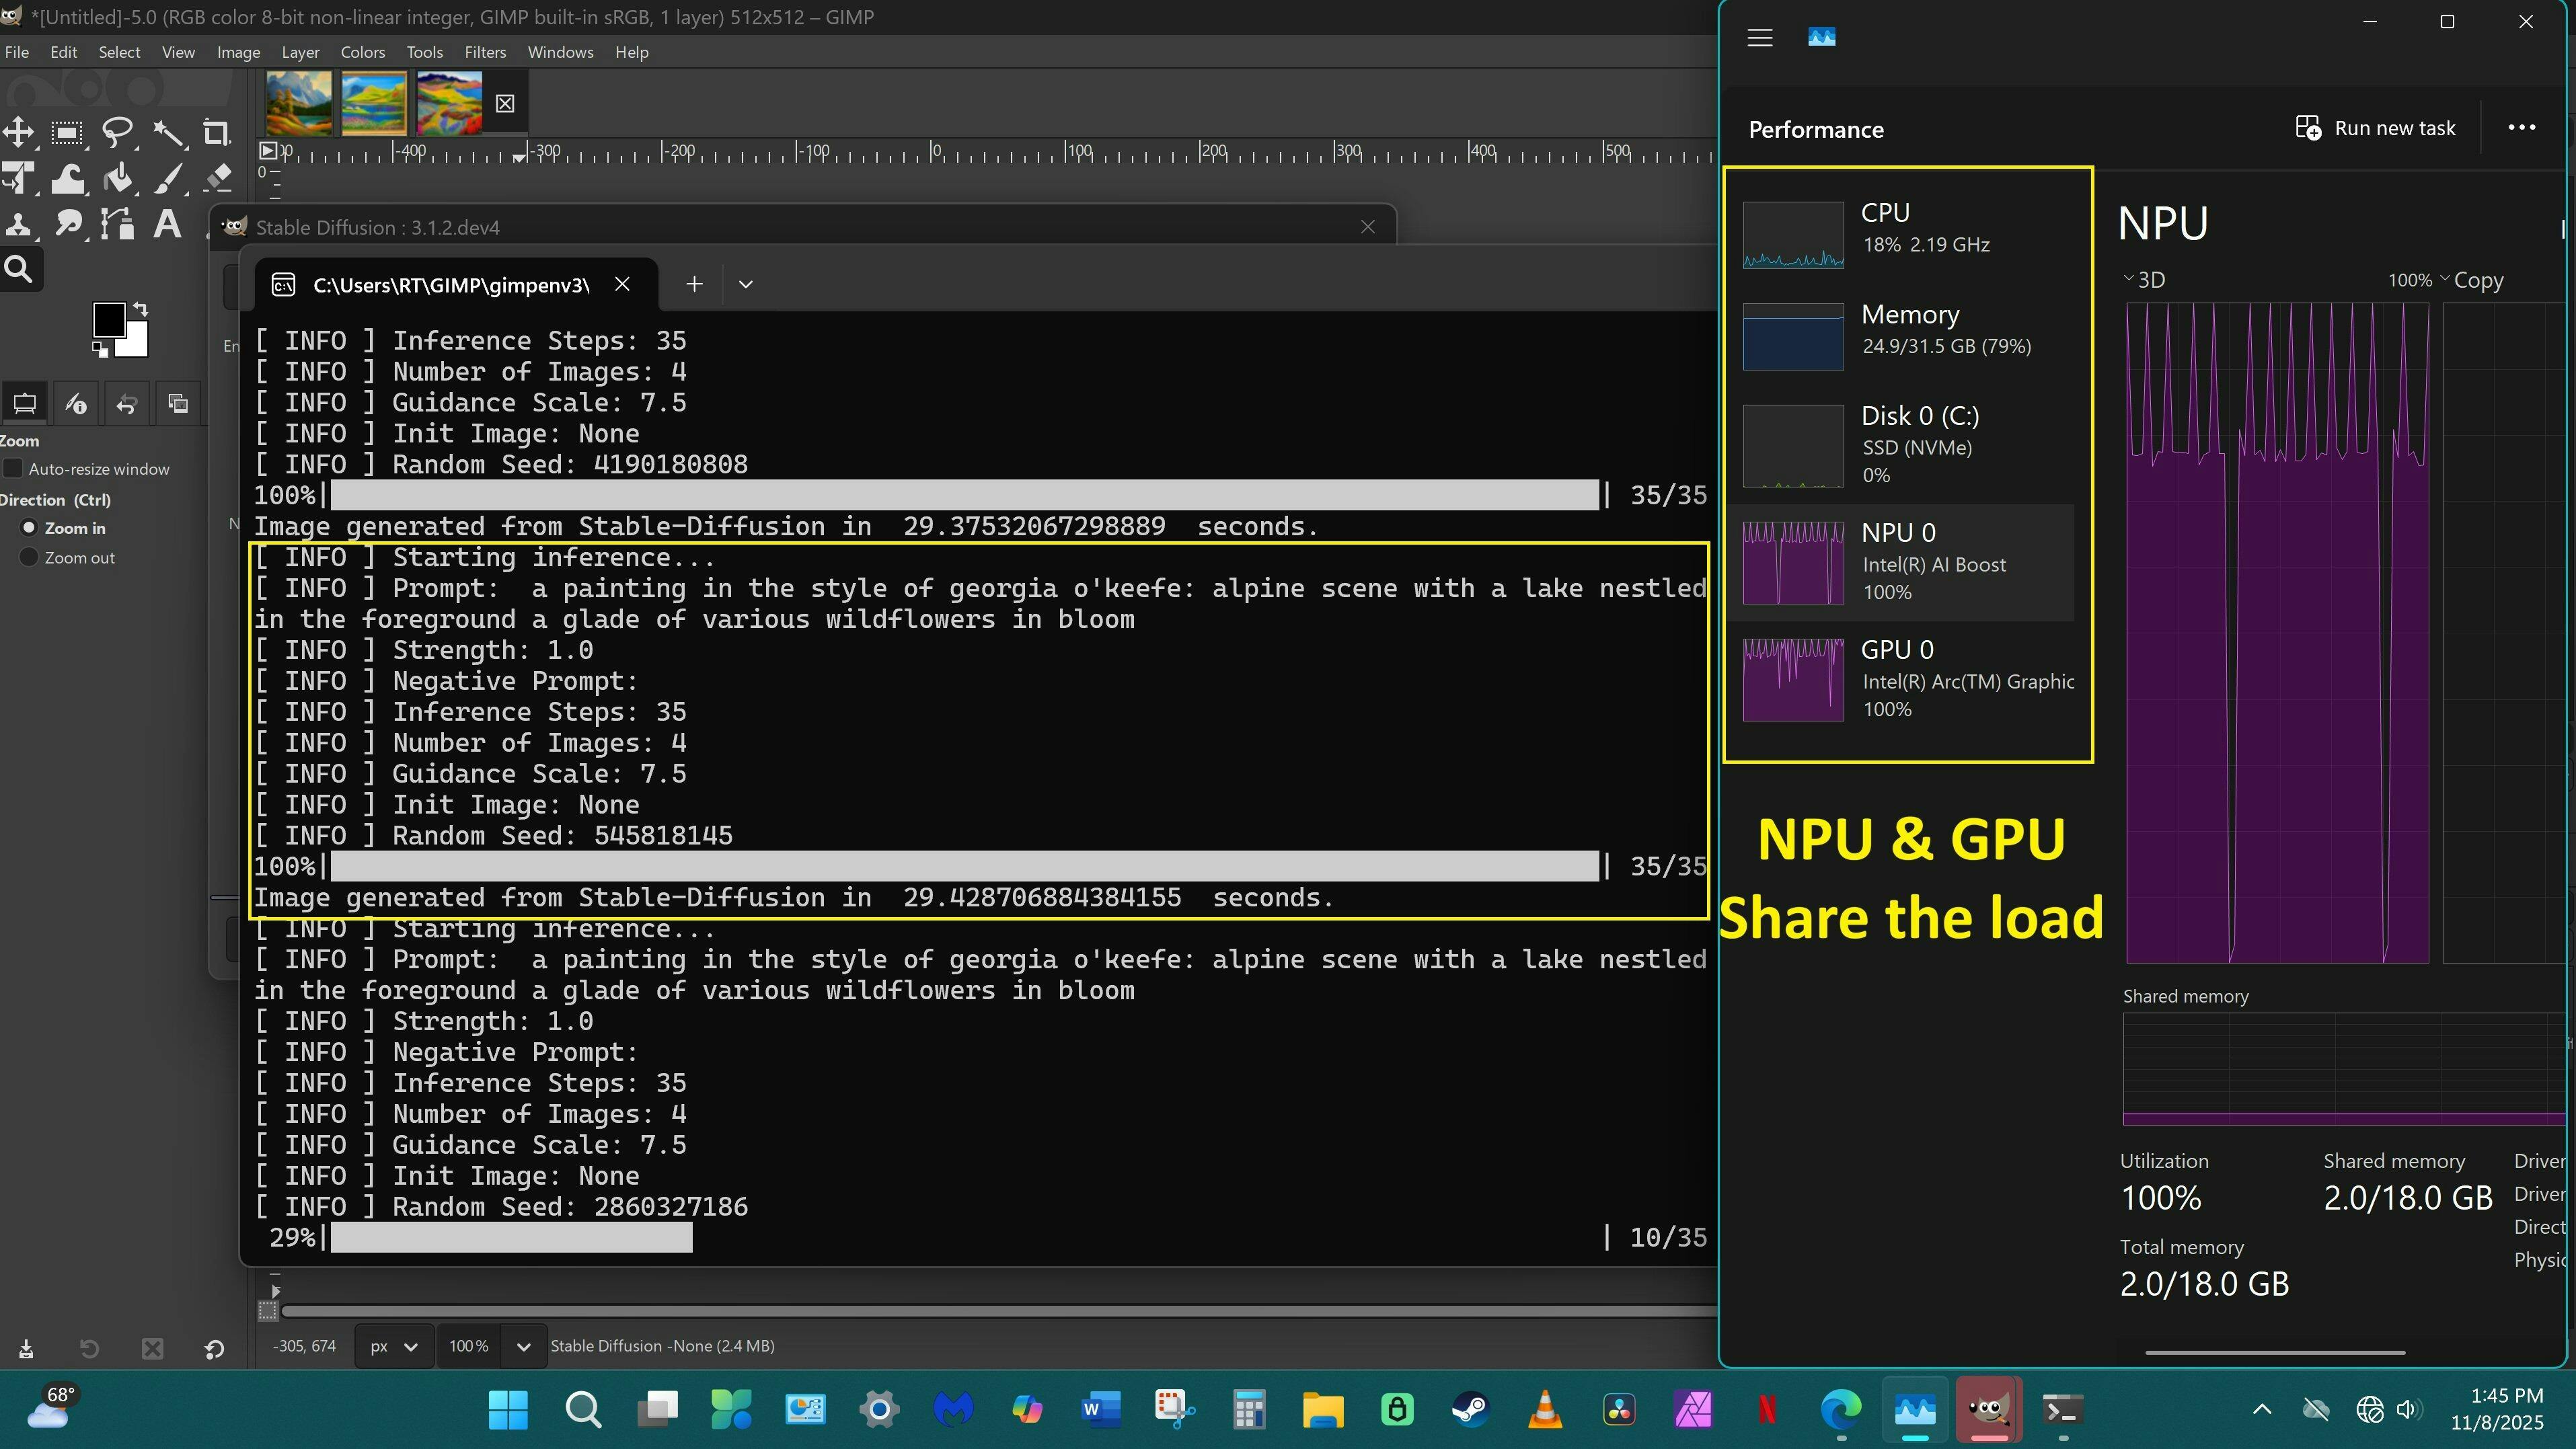Click the black foreground color swatch
The width and height of the screenshot is (2576, 1449).
(x=108, y=319)
